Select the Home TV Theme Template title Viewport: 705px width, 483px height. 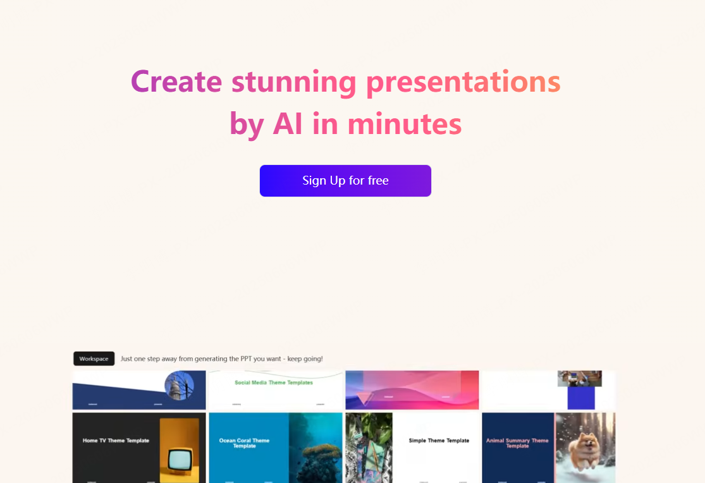(116, 441)
